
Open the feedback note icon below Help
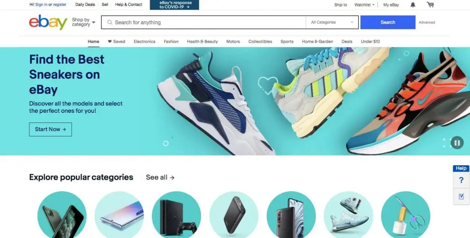(x=461, y=196)
